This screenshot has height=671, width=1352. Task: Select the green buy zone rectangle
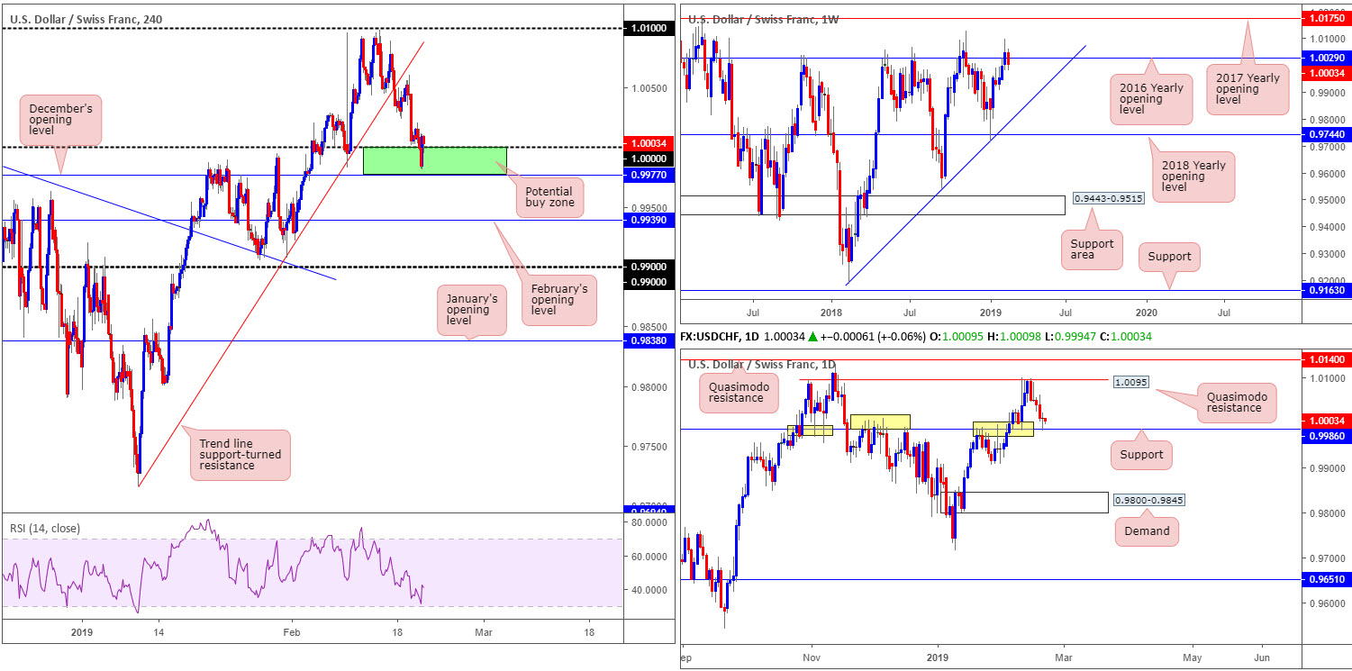[434, 160]
